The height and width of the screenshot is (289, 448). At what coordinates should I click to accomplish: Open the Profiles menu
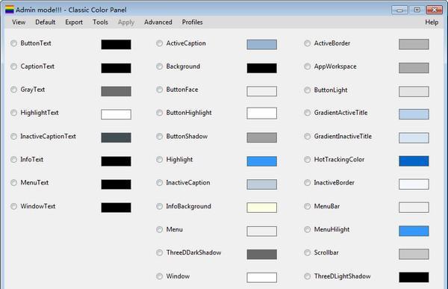pos(193,22)
